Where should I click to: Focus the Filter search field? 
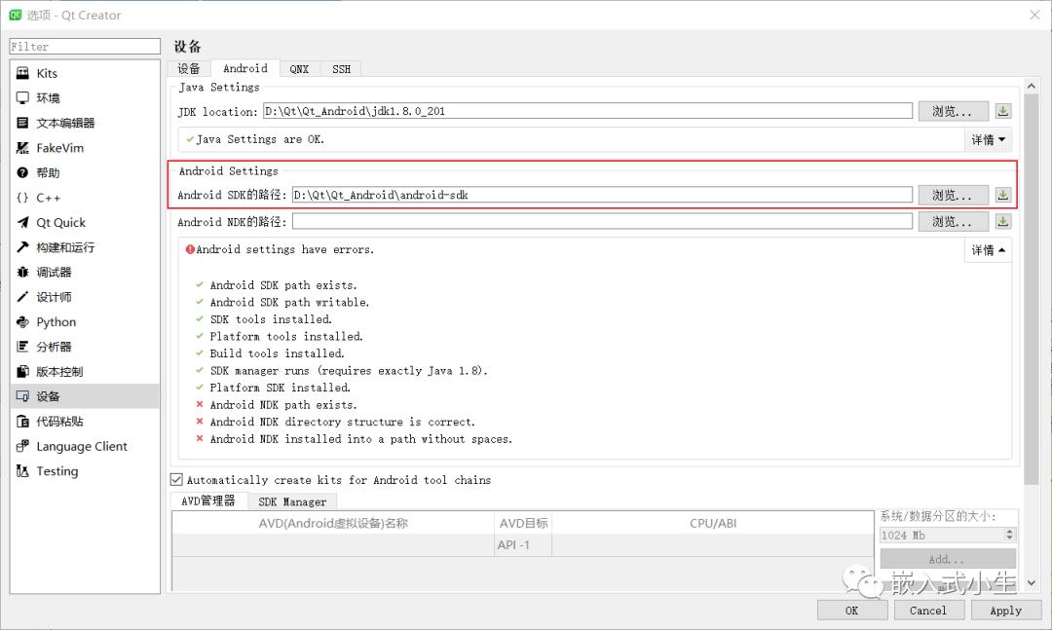tap(85, 47)
